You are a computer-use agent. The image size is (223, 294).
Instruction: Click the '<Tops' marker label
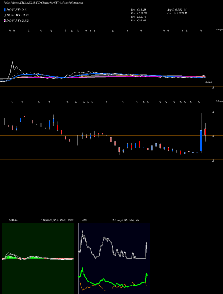pos(219,30)
